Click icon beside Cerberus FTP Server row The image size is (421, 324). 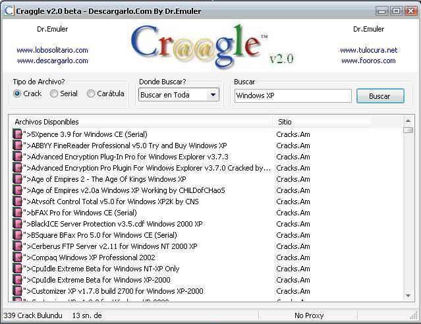click(17, 246)
